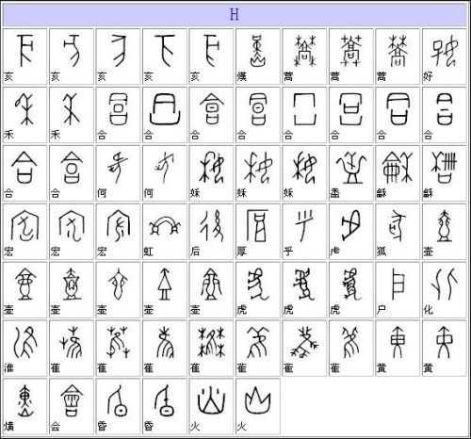Screen dimensions: 471x439
Task: Select the oracle glyph labeled 户
Action: tap(398, 285)
